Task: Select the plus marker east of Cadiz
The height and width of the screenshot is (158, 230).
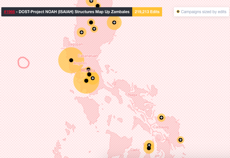Action: click(149, 145)
